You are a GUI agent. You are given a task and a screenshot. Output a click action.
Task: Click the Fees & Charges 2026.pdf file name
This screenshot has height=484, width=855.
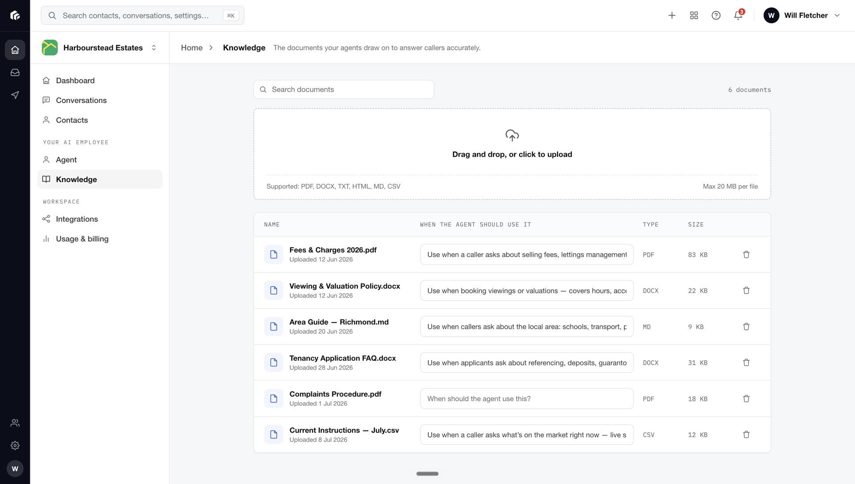333,250
